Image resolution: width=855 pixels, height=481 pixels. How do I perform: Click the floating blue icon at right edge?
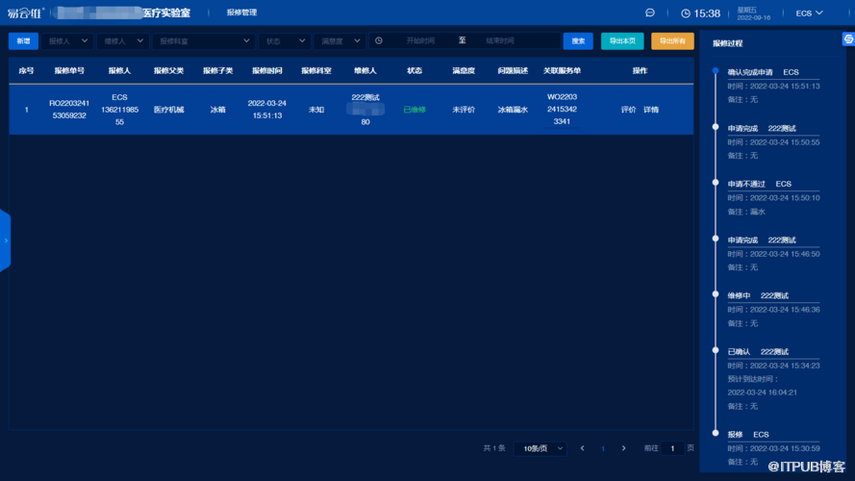coord(847,38)
